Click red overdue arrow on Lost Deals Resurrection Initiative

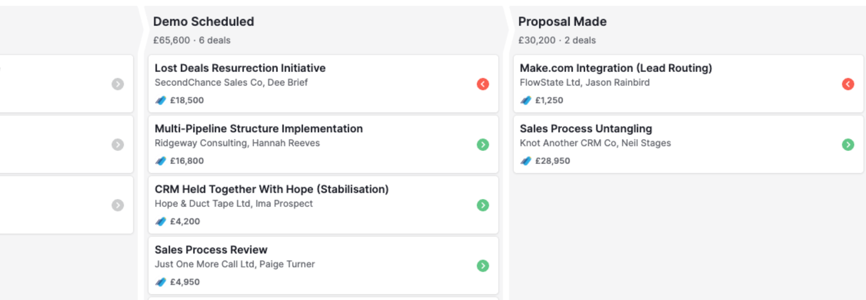tap(483, 84)
